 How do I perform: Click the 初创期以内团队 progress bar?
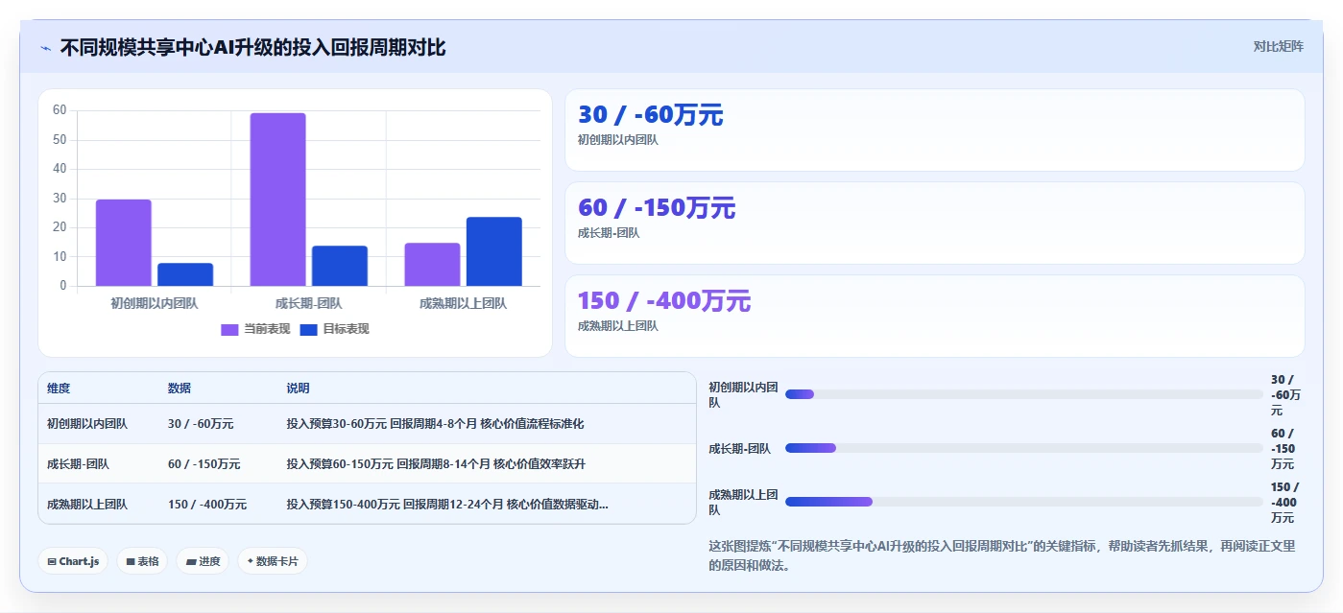pos(1024,394)
